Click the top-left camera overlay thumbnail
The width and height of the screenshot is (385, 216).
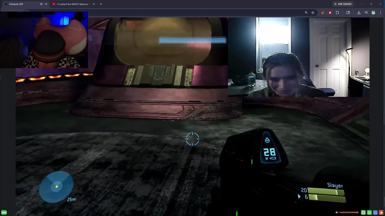click(44, 40)
